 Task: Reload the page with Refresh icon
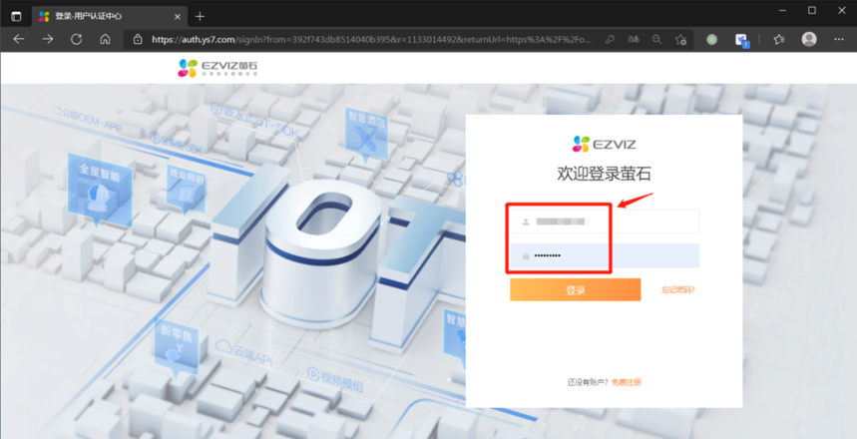77,39
